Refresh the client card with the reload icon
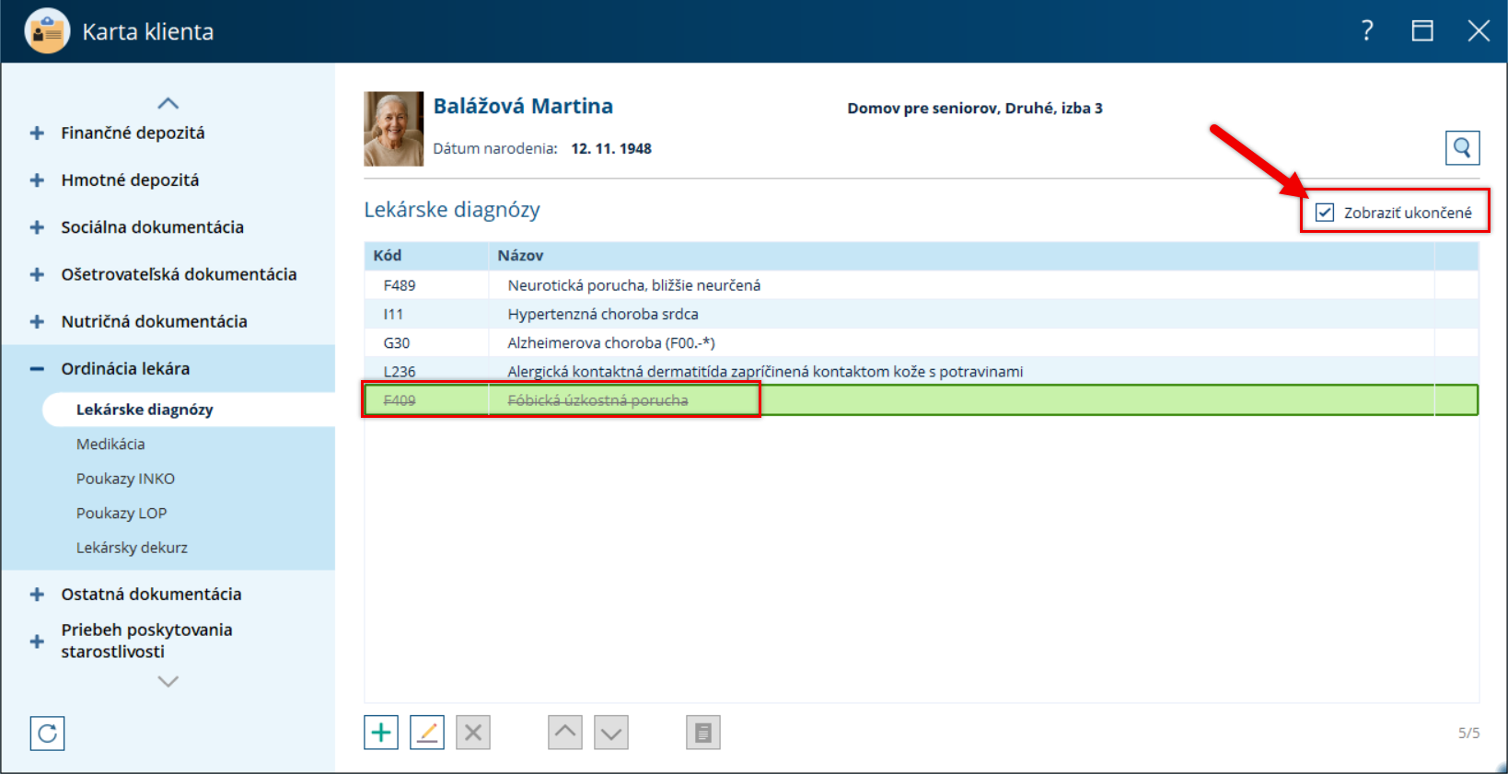The width and height of the screenshot is (1508, 774). 47,734
